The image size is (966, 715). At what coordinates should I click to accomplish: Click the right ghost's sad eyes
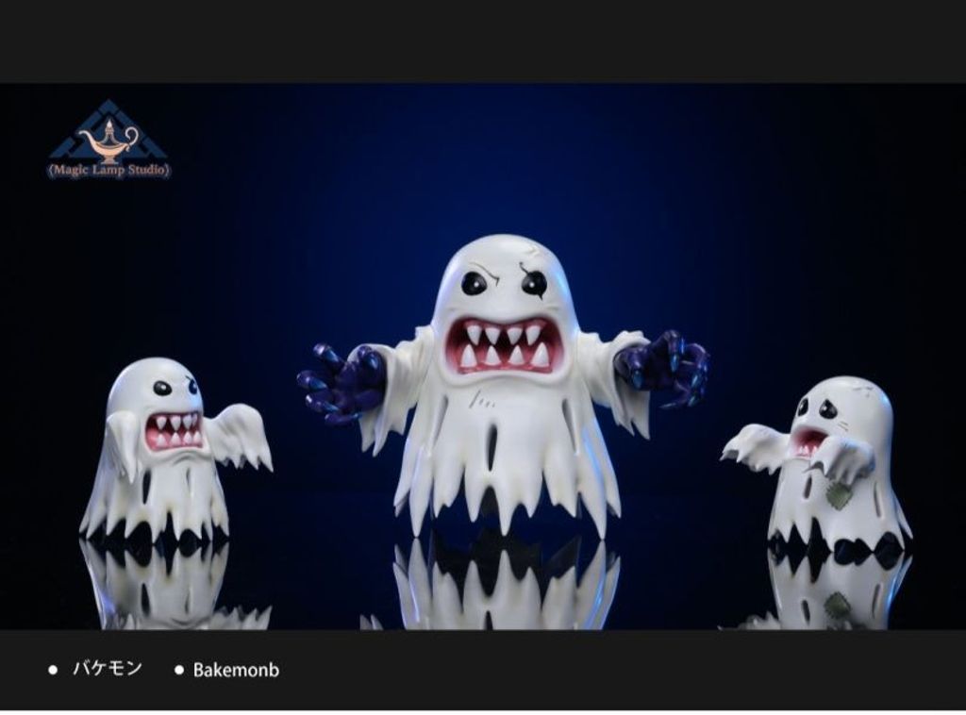pyautogui.click(x=816, y=407)
